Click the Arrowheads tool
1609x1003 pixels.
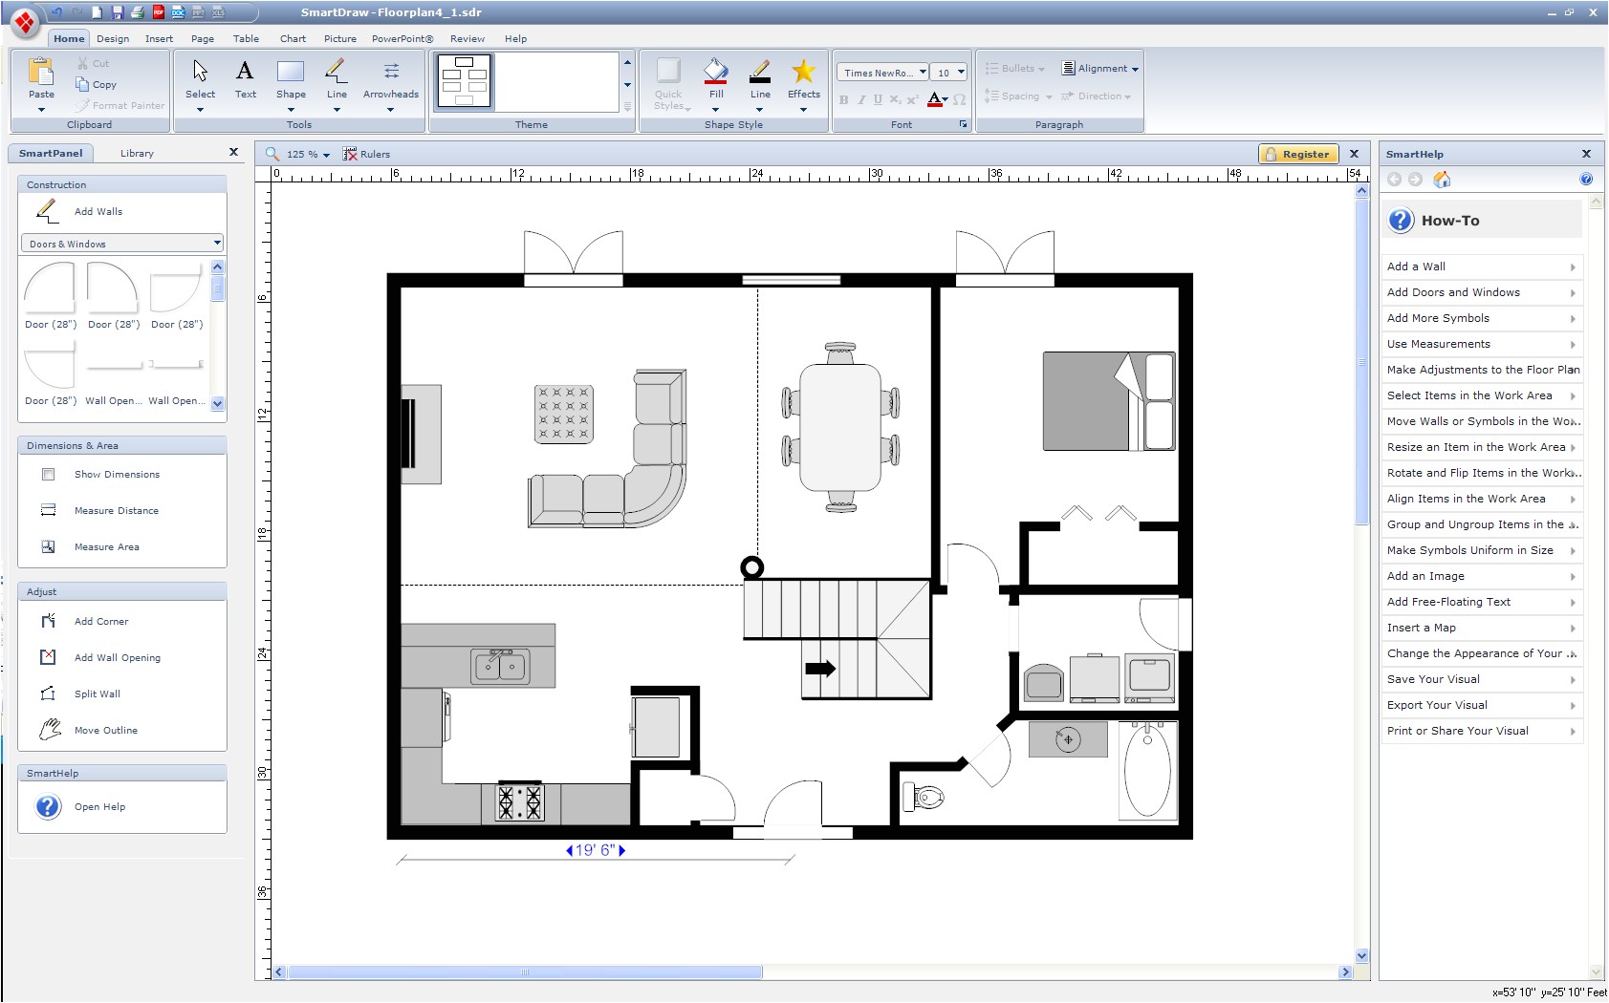(x=390, y=81)
